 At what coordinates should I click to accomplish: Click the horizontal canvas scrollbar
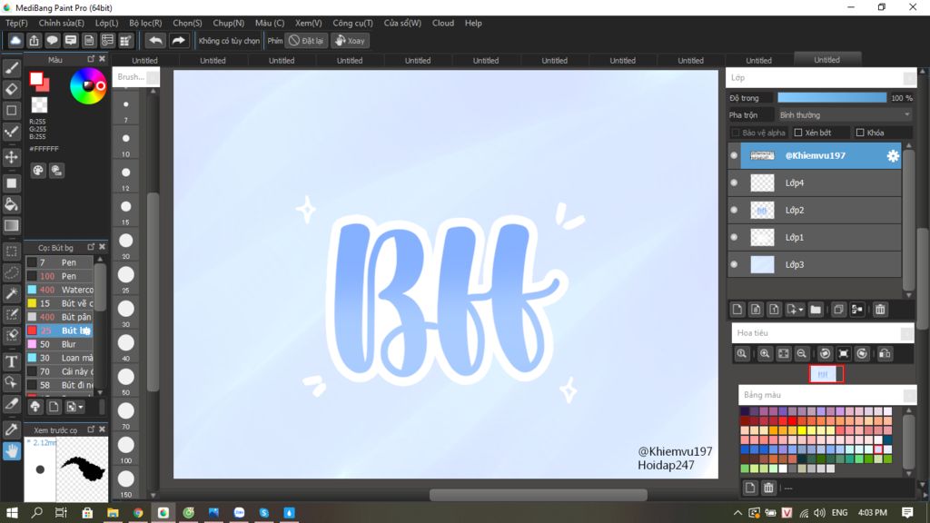pos(538,494)
